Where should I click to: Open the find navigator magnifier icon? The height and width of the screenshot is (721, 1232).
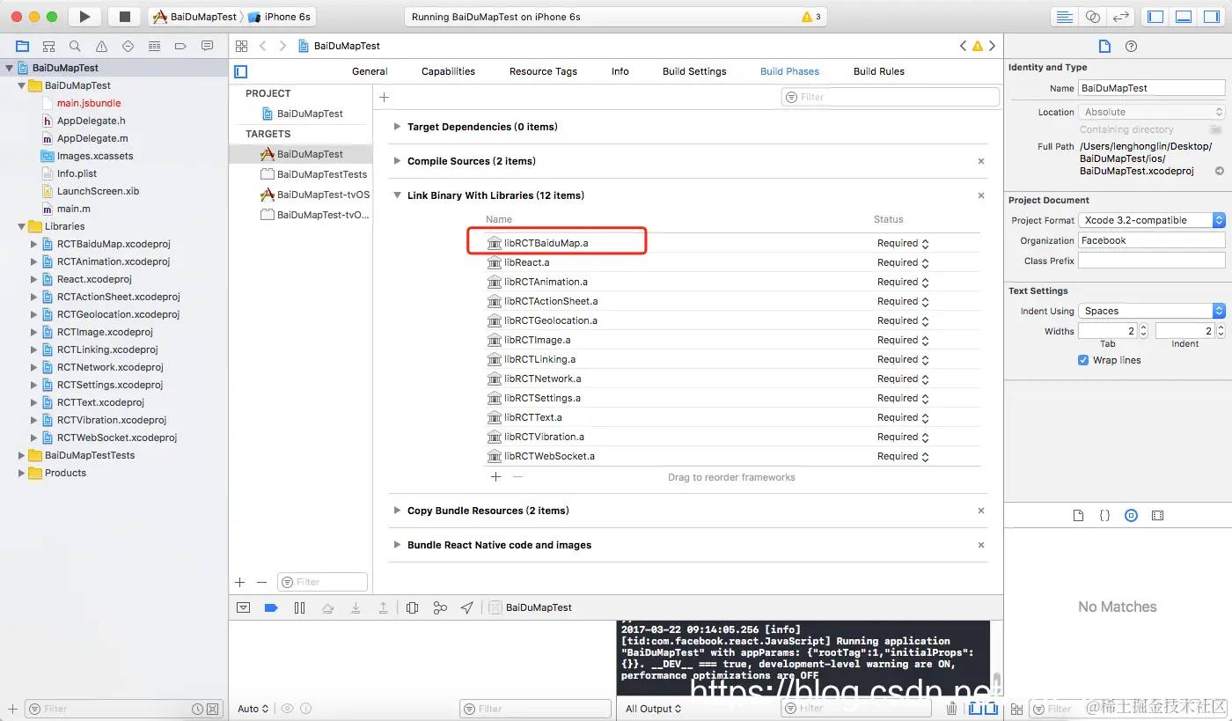coord(75,46)
